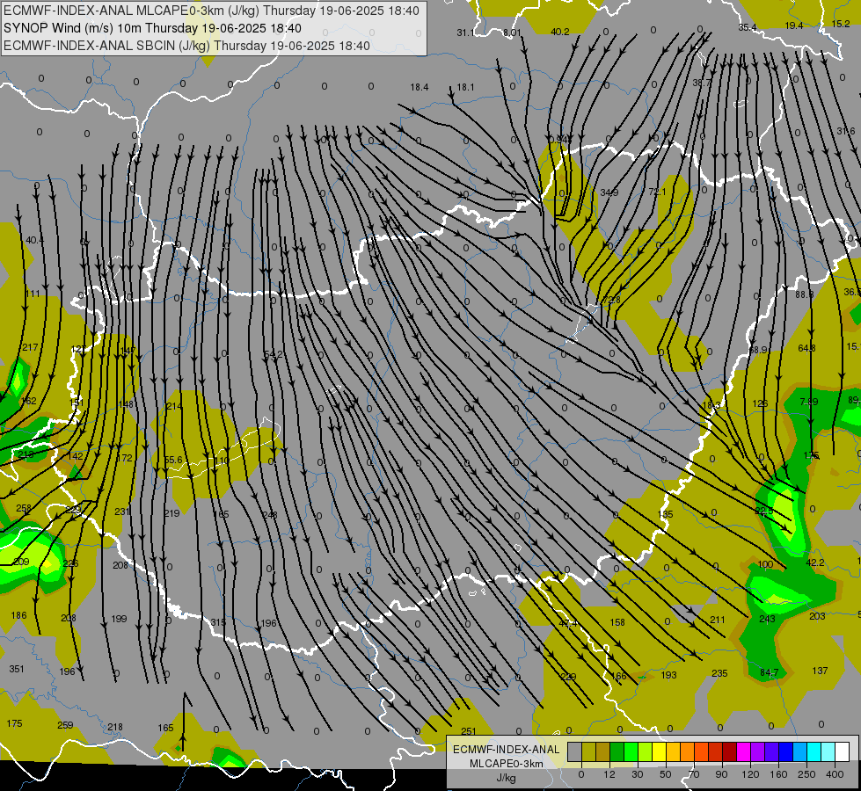Image resolution: width=861 pixels, height=791 pixels.
Task: Select the SYNOP Wind 10m title line
Action: coord(152,28)
